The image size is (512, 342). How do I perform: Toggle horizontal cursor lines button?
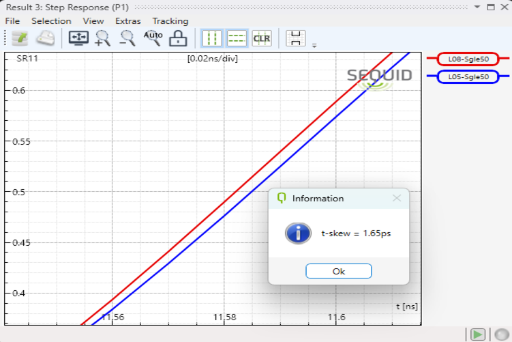[236, 38]
